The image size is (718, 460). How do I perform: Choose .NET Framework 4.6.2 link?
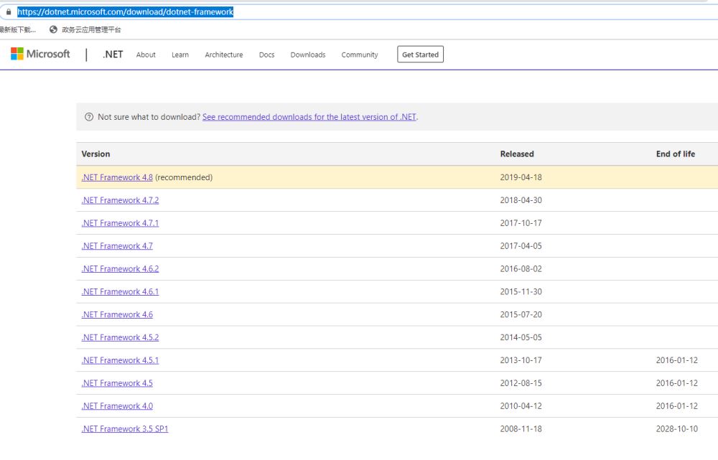120,269
